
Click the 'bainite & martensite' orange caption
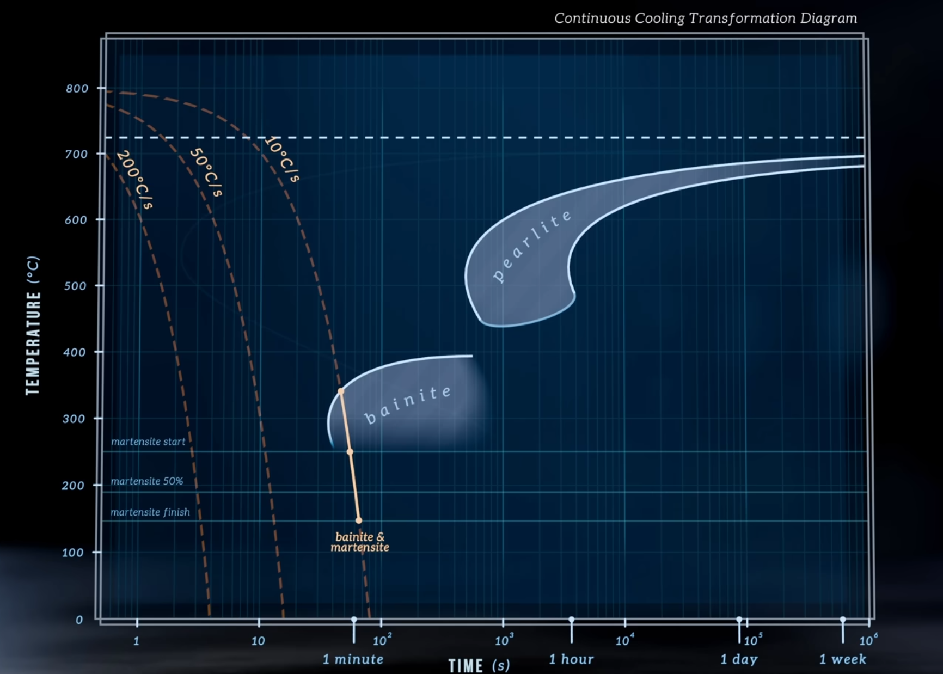coord(360,542)
